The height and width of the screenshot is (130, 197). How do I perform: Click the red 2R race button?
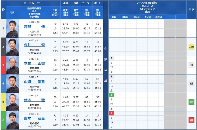[191, 120]
